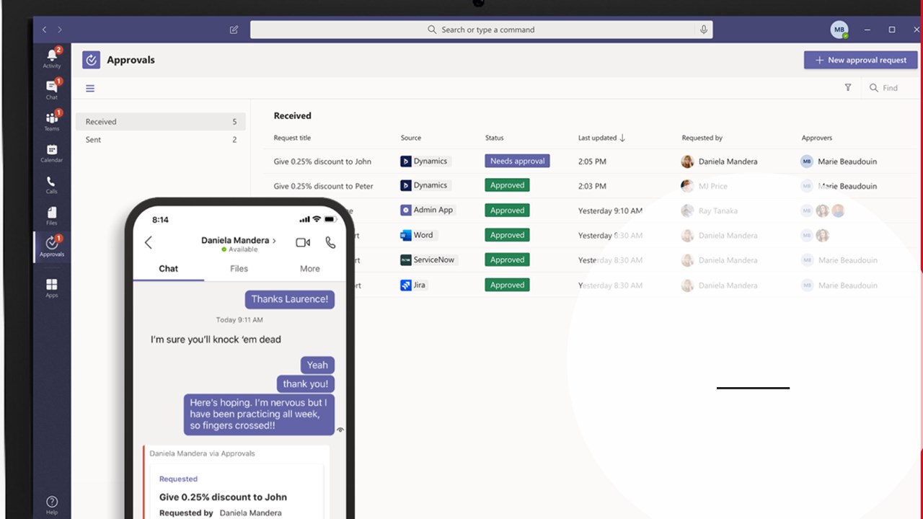Click the Word source icon
The height and width of the screenshot is (519, 923).
pos(406,235)
